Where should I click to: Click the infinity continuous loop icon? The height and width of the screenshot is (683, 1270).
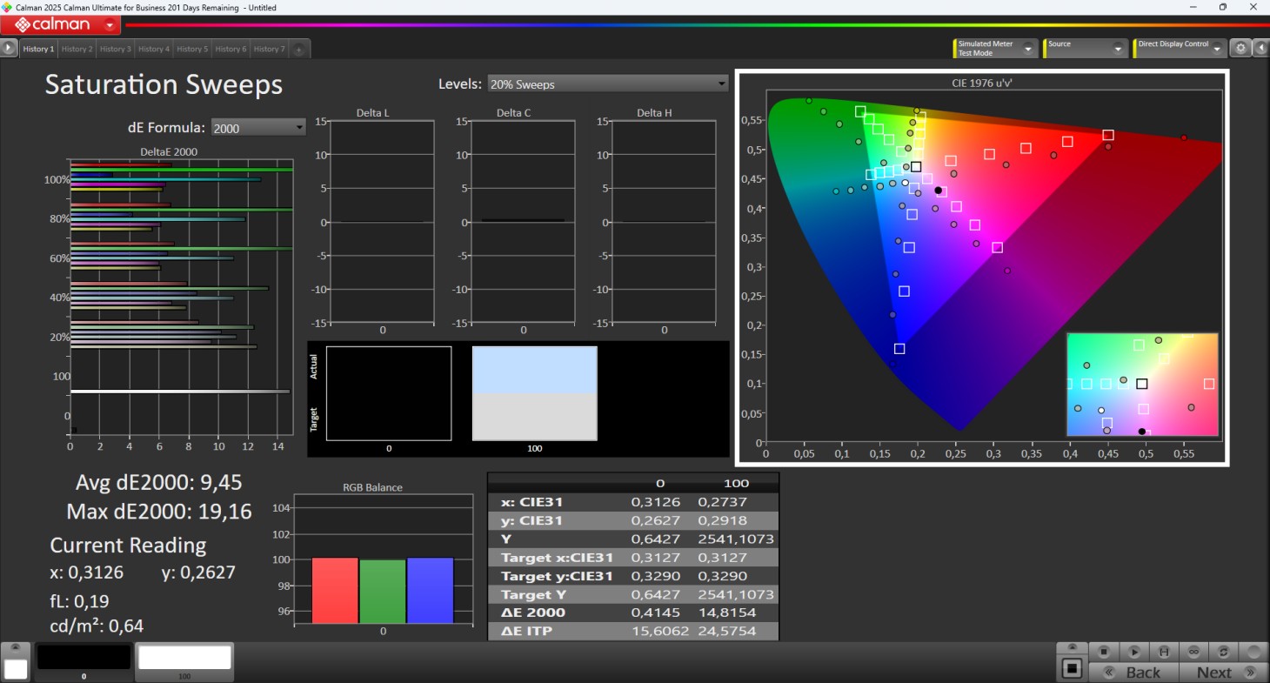pos(1193,652)
